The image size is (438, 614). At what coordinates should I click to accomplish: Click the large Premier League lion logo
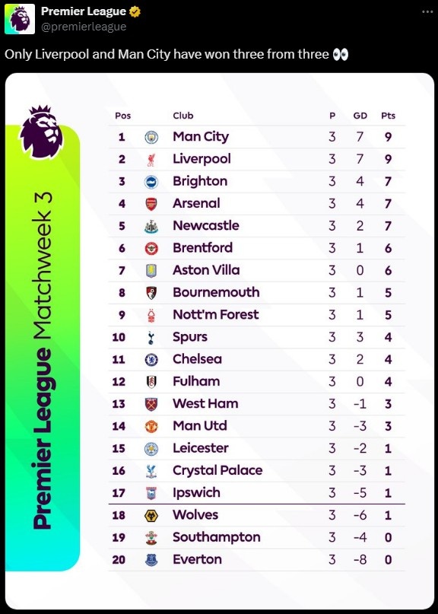(42, 132)
